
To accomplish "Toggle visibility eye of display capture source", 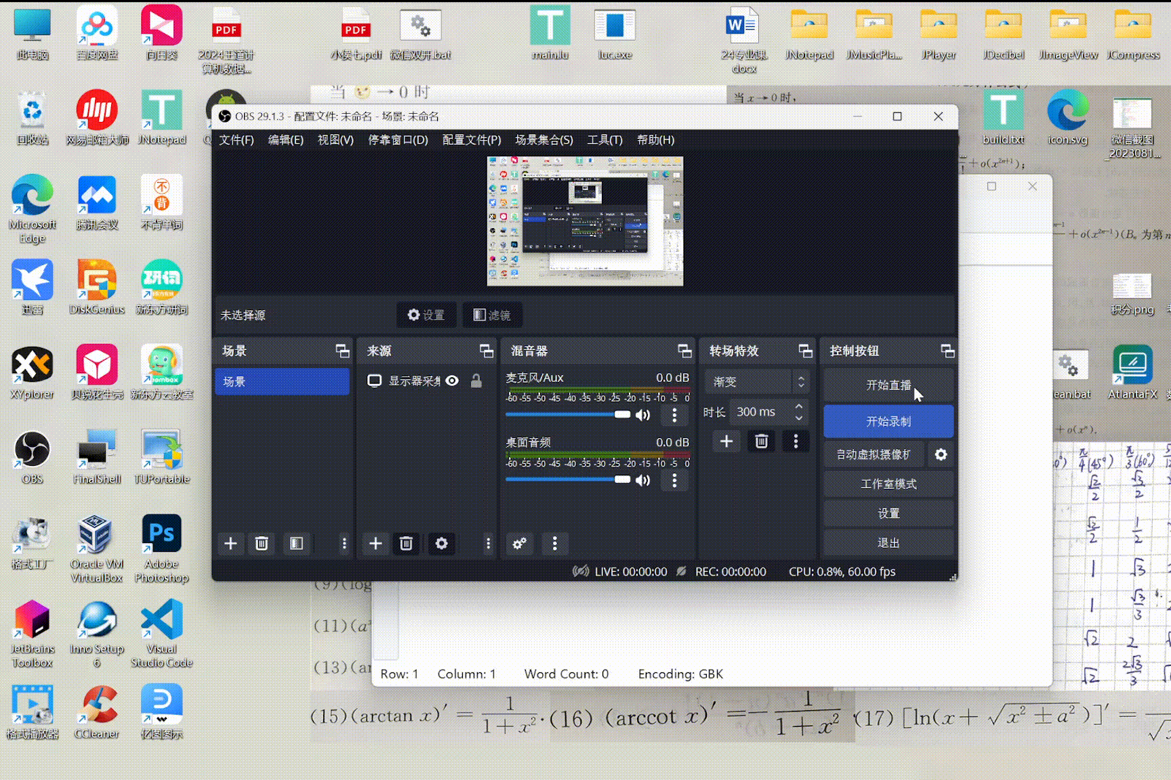I will [452, 381].
